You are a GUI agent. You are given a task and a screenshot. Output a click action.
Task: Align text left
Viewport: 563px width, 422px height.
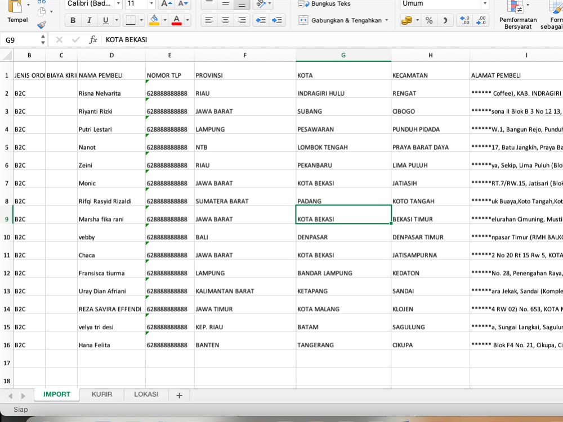[x=209, y=20]
